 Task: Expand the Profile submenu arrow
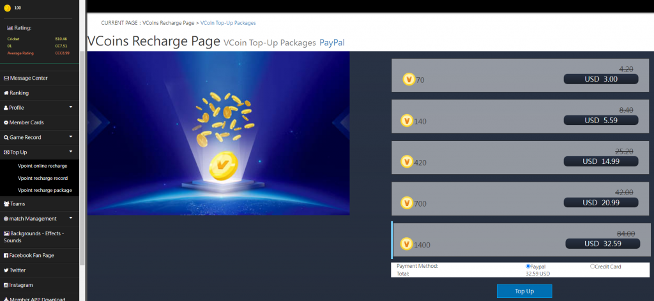pos(70,107)
